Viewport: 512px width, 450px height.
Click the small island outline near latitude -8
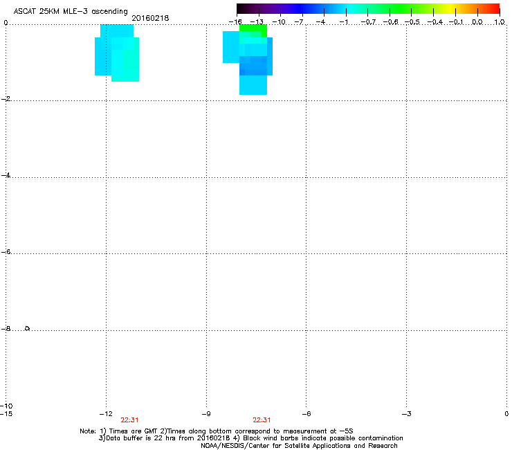(x=28, y=328)
